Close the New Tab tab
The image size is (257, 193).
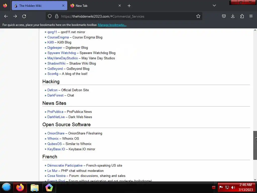[x=120, y=6]
